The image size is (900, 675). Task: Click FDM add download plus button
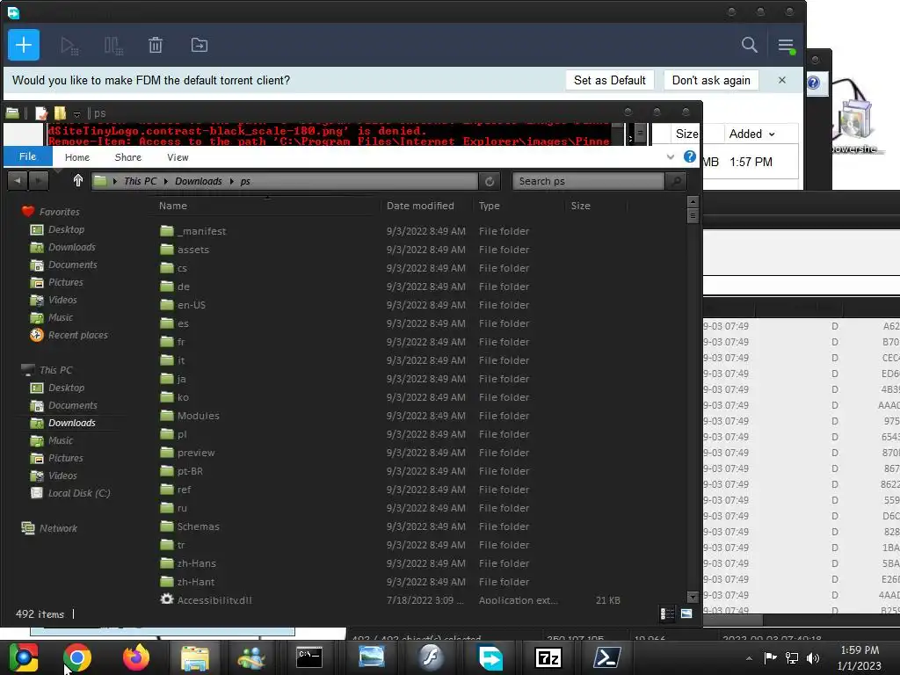point(24,45)
